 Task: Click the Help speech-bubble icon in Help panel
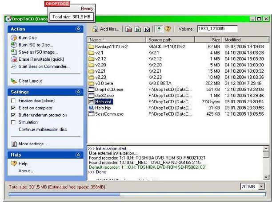pyautogui.click(x=14, y=163)
